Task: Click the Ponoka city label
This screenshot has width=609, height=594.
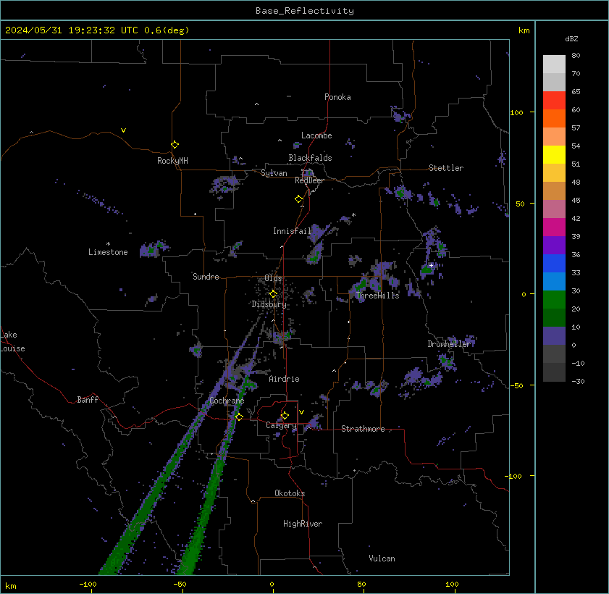Action: [x=337, y=97]
